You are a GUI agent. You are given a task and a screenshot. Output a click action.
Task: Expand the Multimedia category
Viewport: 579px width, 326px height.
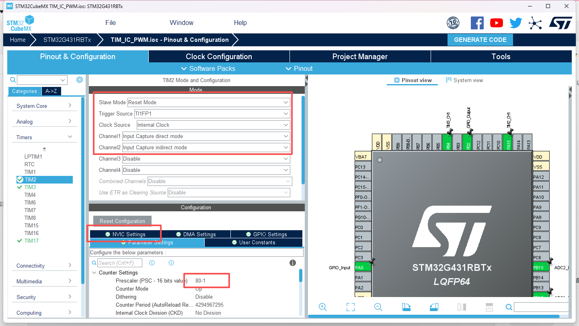click(x=44, y=281)
